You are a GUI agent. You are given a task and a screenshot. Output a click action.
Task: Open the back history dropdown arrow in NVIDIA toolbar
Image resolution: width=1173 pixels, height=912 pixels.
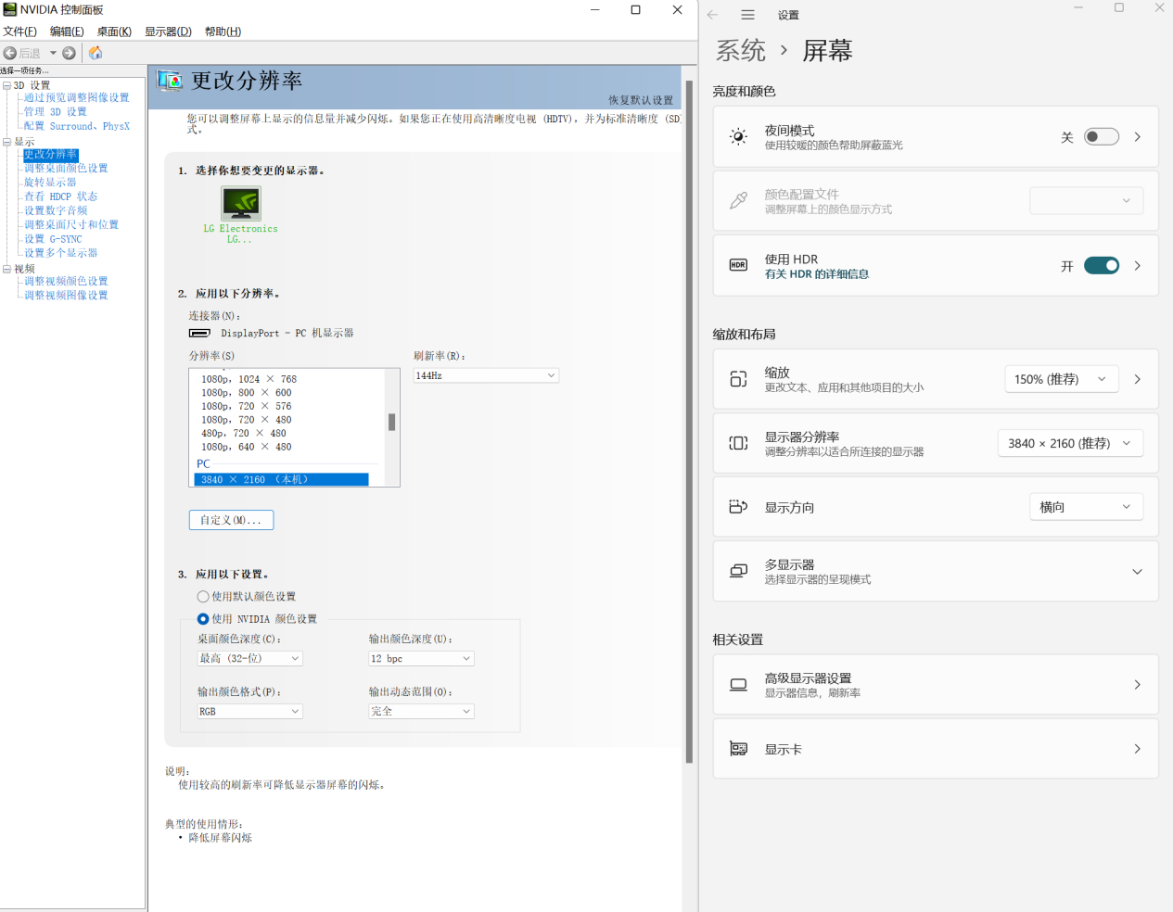(53, 53)
